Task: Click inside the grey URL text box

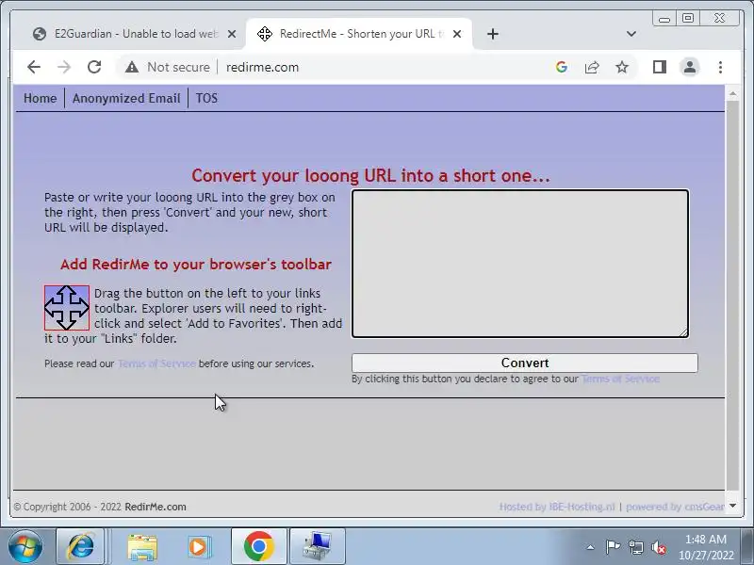Action: click(x=520, y=264)
